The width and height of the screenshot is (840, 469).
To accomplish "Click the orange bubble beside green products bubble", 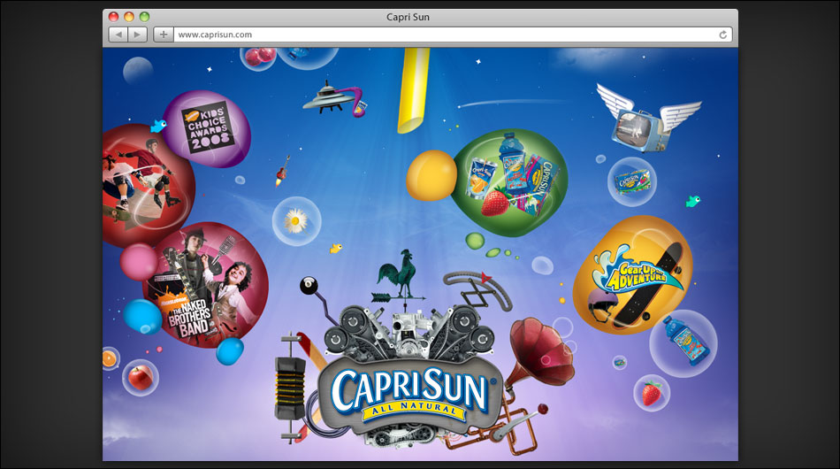I will [x=431, y=175].
